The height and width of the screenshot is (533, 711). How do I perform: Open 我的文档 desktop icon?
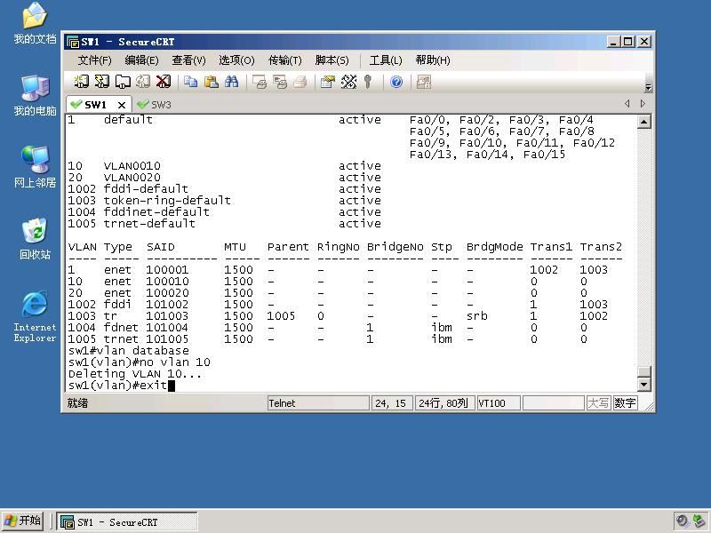pos(35,24)
